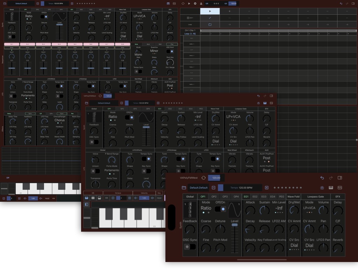Change Chorus/Flanger type selector in effects
Image resolution: width=358 pixels, height=269 pixels.
(x=59, y=120)
